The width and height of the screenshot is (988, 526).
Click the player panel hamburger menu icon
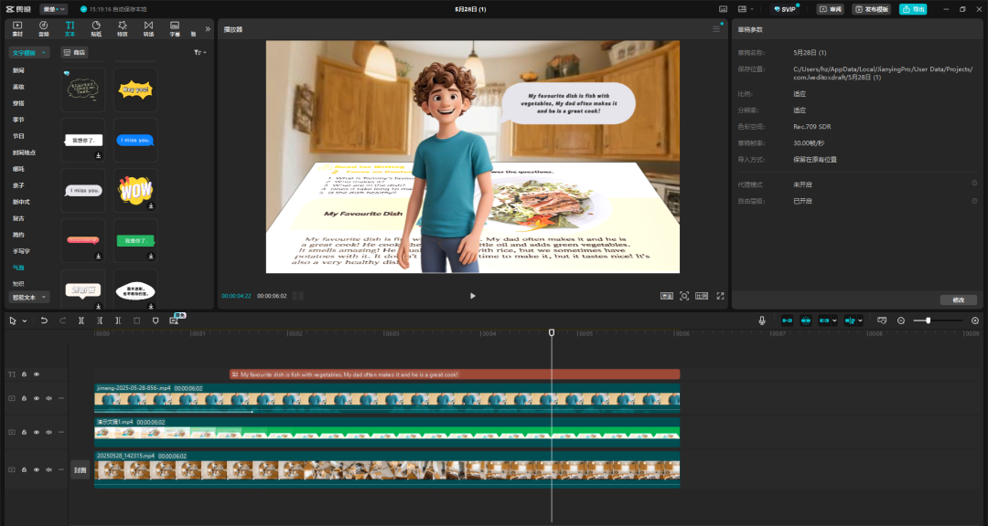coord(716,29)
